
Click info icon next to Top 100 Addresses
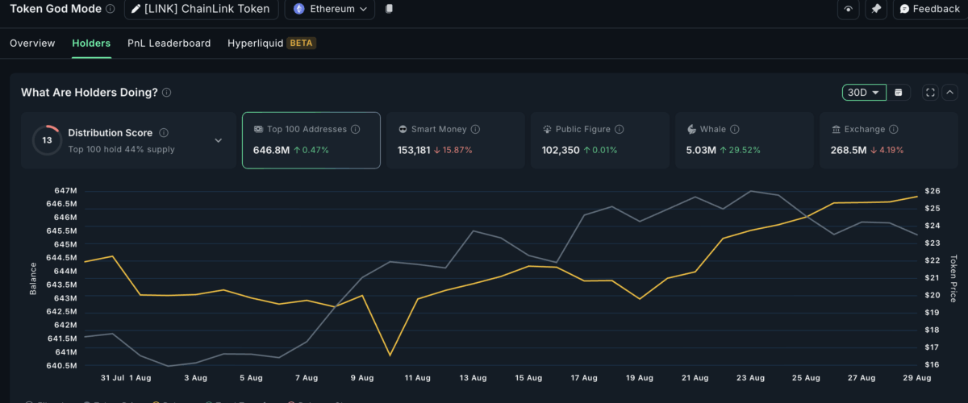coord(355,129)
